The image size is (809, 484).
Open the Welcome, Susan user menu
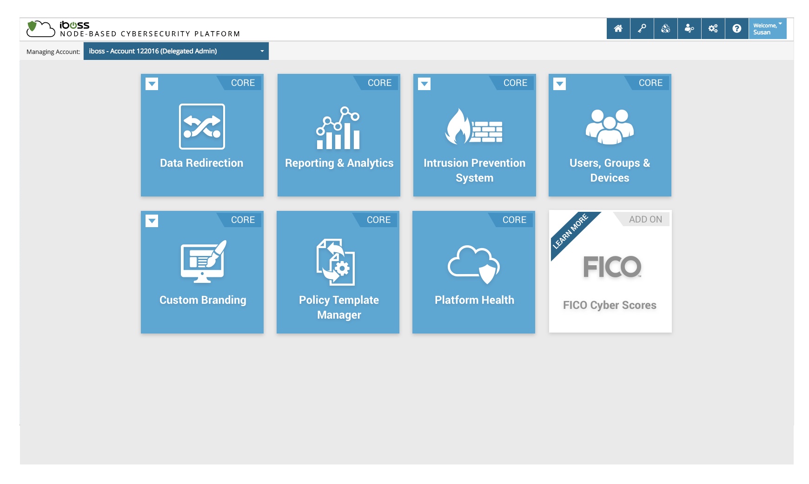[768, 28]
